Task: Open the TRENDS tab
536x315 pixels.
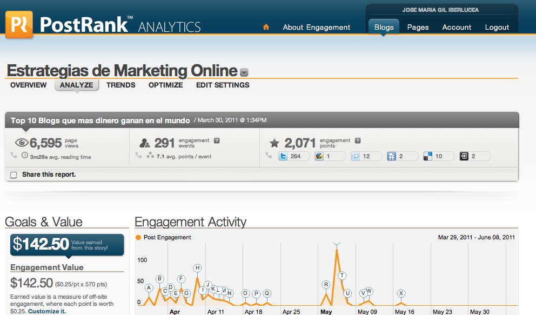Action: pyautogui.click(x=120, y=85)
